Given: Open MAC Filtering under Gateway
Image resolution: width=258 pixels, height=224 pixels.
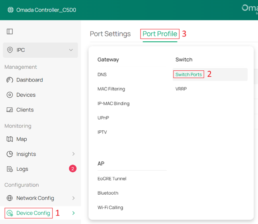Looking at the screenshot, I should click(x=111, y=89).
